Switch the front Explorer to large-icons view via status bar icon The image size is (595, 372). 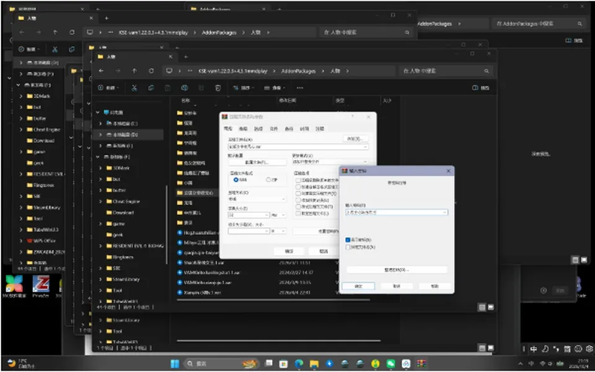tap(491, 307)
